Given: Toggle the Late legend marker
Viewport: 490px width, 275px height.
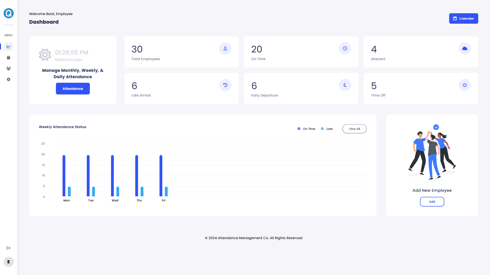Looking at the screenshot, I should 322,129.
